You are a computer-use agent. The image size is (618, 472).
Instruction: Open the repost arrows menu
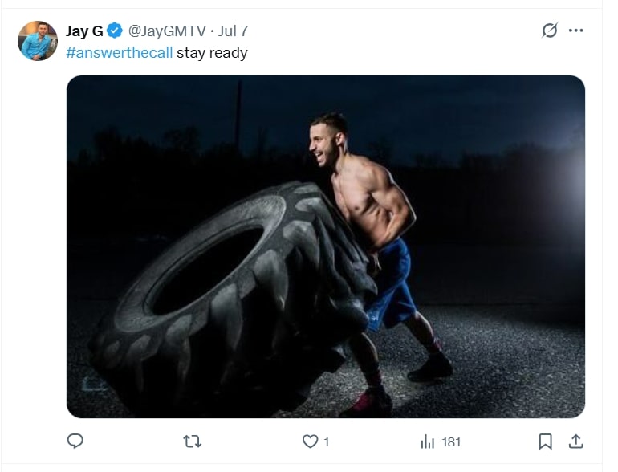point(193,441)
